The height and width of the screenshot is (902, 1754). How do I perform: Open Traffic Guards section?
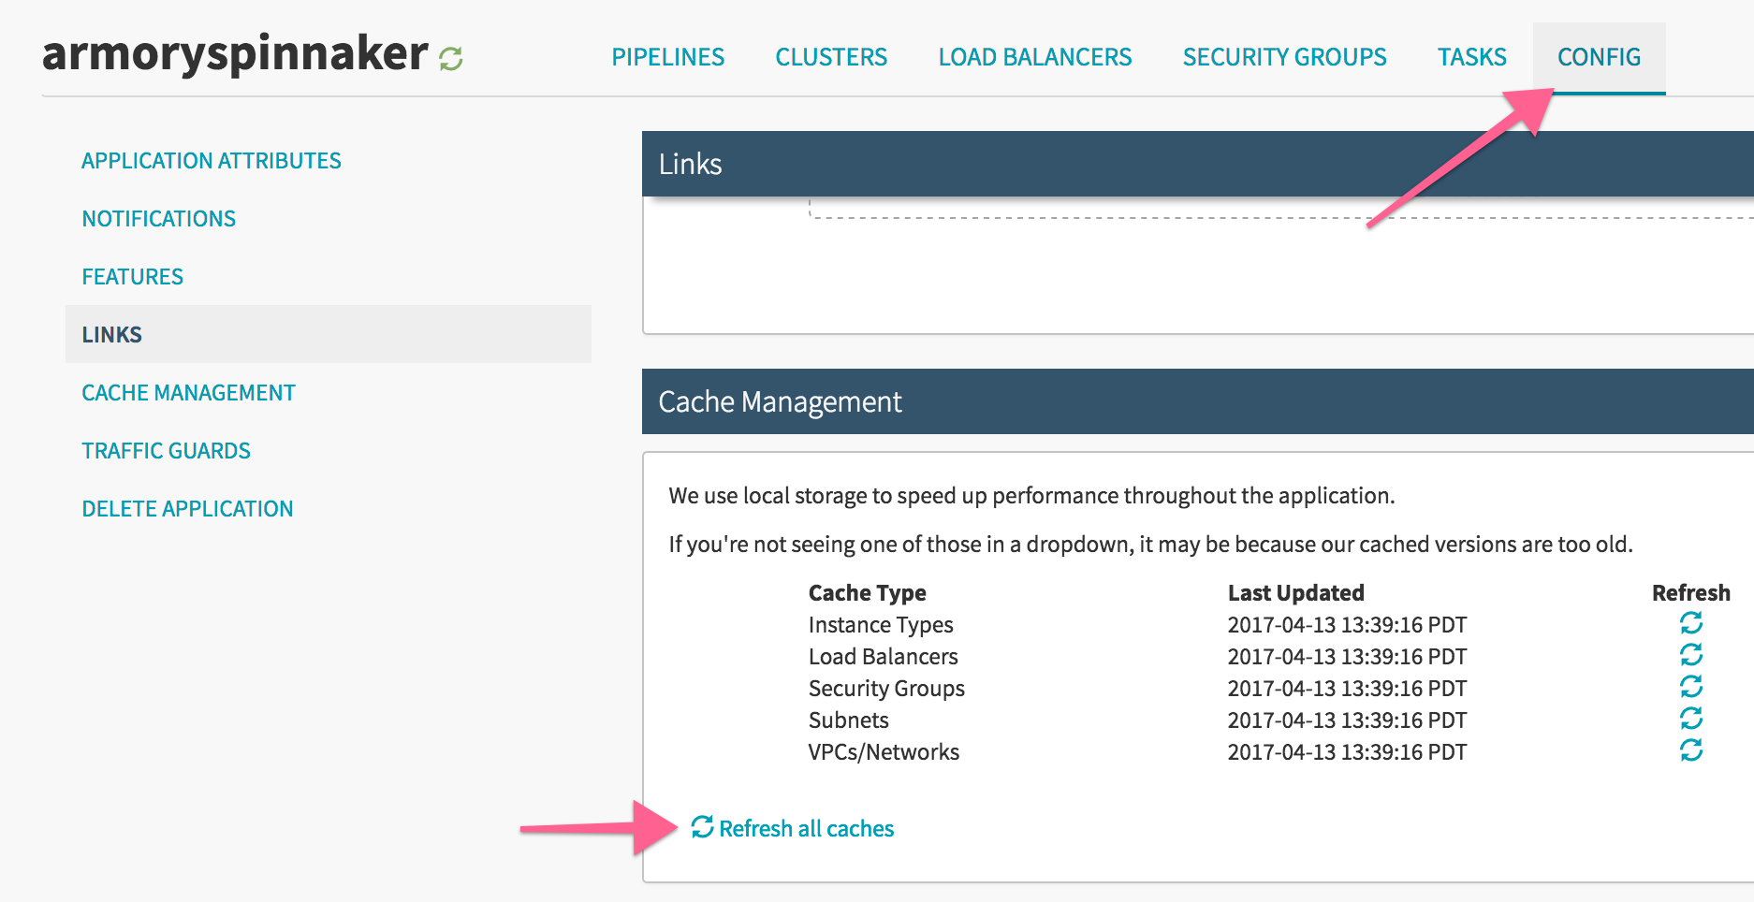click(167, 451)
